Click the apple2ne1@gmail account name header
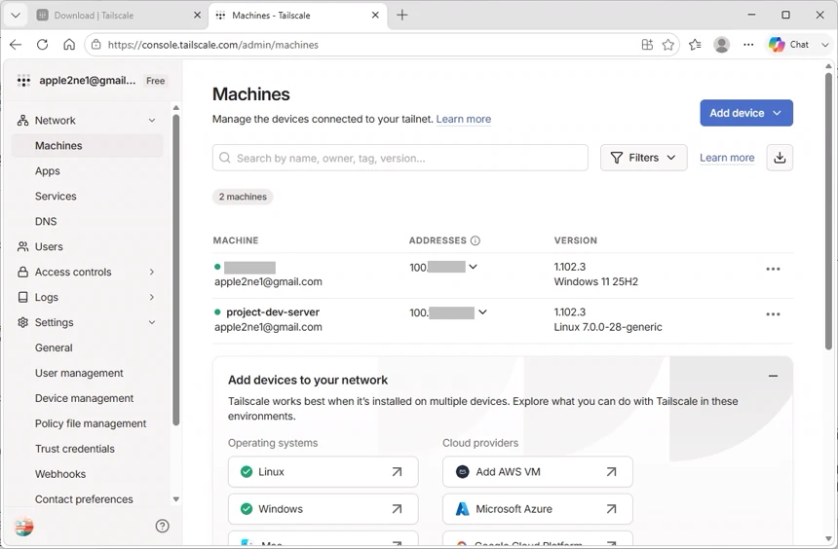Screen dimensions: 838x549 click(88, 81)
